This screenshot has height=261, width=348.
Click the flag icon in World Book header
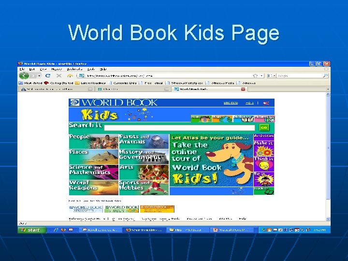pyautogui.click(x=266, y=103)
